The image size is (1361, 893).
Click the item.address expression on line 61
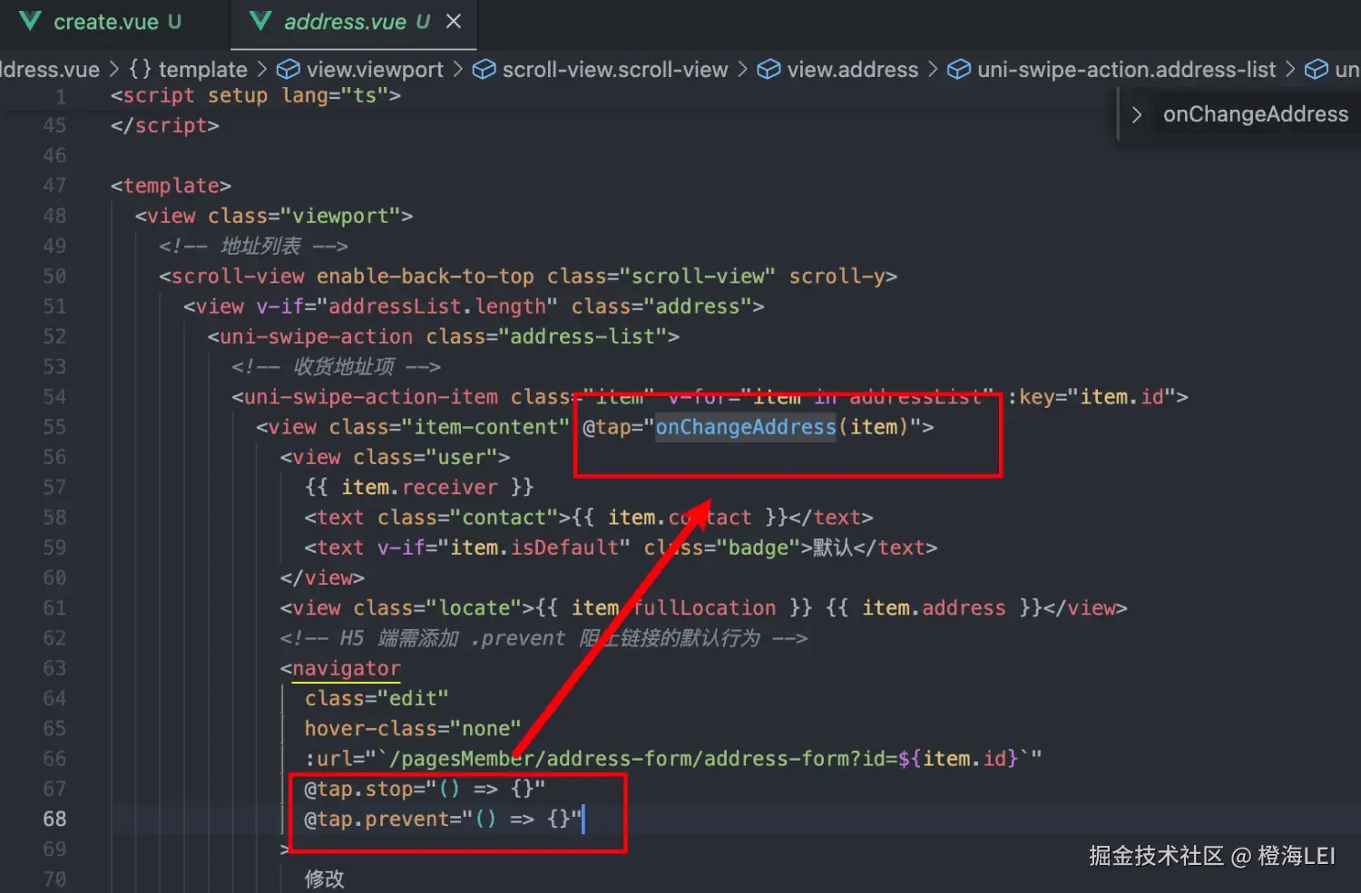click(934, 608)
